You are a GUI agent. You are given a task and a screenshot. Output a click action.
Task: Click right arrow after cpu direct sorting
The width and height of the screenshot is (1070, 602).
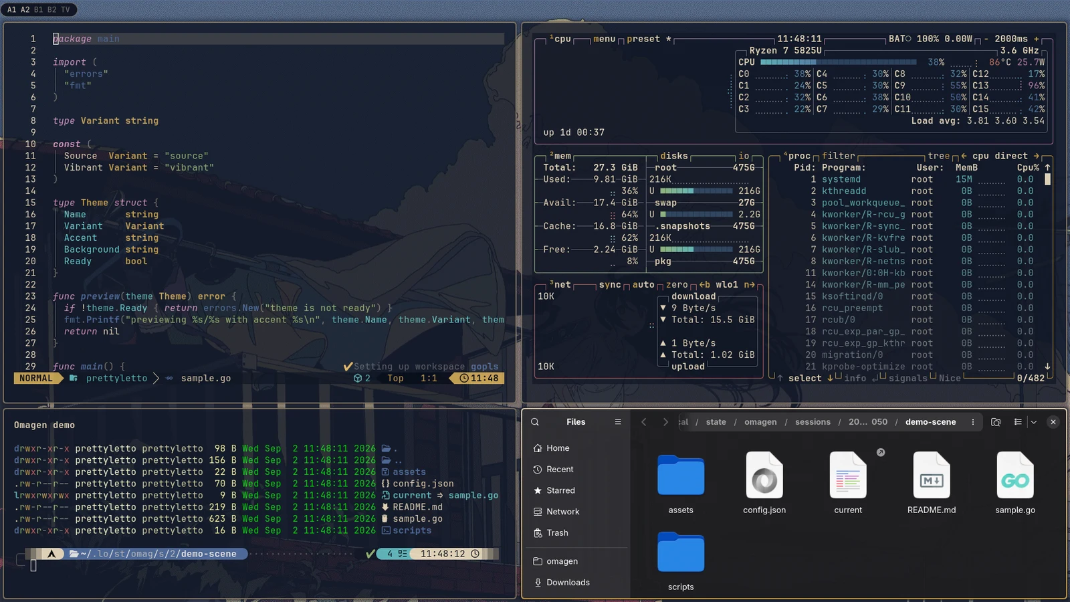click(1037, 156)
